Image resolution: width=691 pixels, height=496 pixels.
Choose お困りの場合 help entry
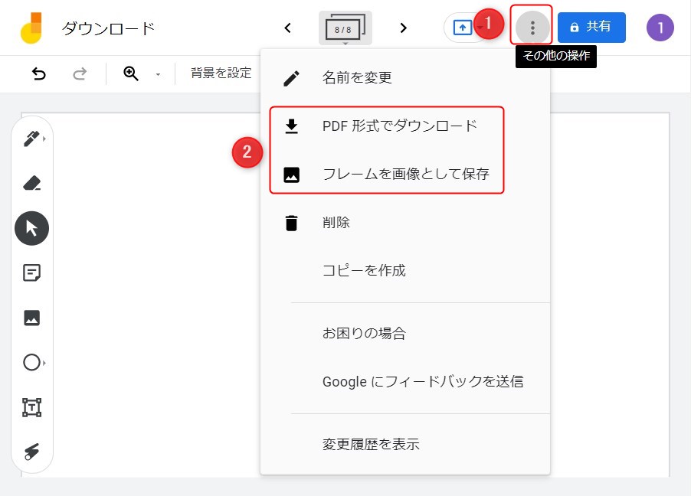click(405, 334)
